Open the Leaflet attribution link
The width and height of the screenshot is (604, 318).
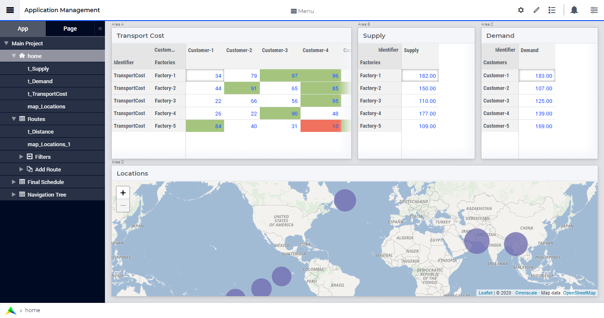486,293
